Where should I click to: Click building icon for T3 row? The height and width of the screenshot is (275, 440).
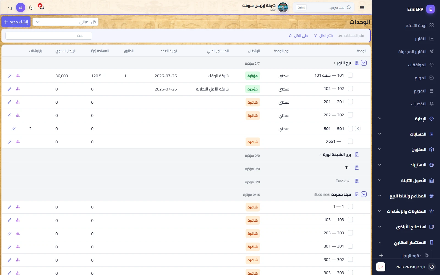tap(357, 168)
